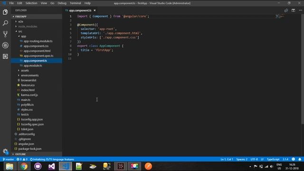Click the volume icon in system tray
The image size is (304, 171).
click(x=272, y=166)
